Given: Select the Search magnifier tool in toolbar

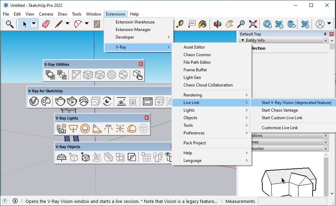Looking at the screenshot, I should pos(10,24).
